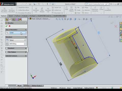
Task: Click the Print icon in quick access toolbar
Action: [x=34, y=4]
